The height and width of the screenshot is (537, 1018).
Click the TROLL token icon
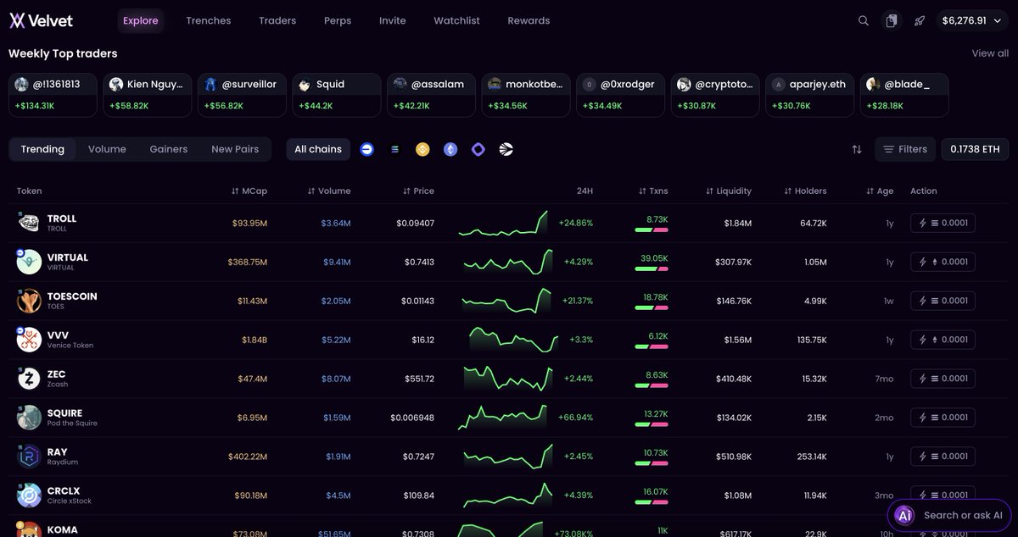[x=29, y=223]
